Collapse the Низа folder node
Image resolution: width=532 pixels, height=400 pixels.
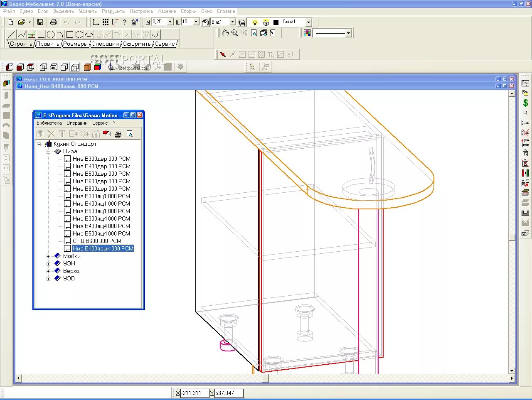[48, 152]
